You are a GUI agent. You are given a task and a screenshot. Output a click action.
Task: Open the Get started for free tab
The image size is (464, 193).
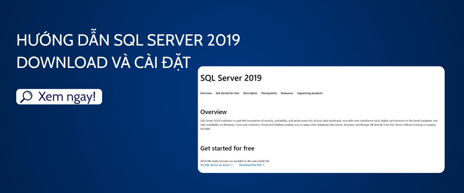(x=227, y=93)
